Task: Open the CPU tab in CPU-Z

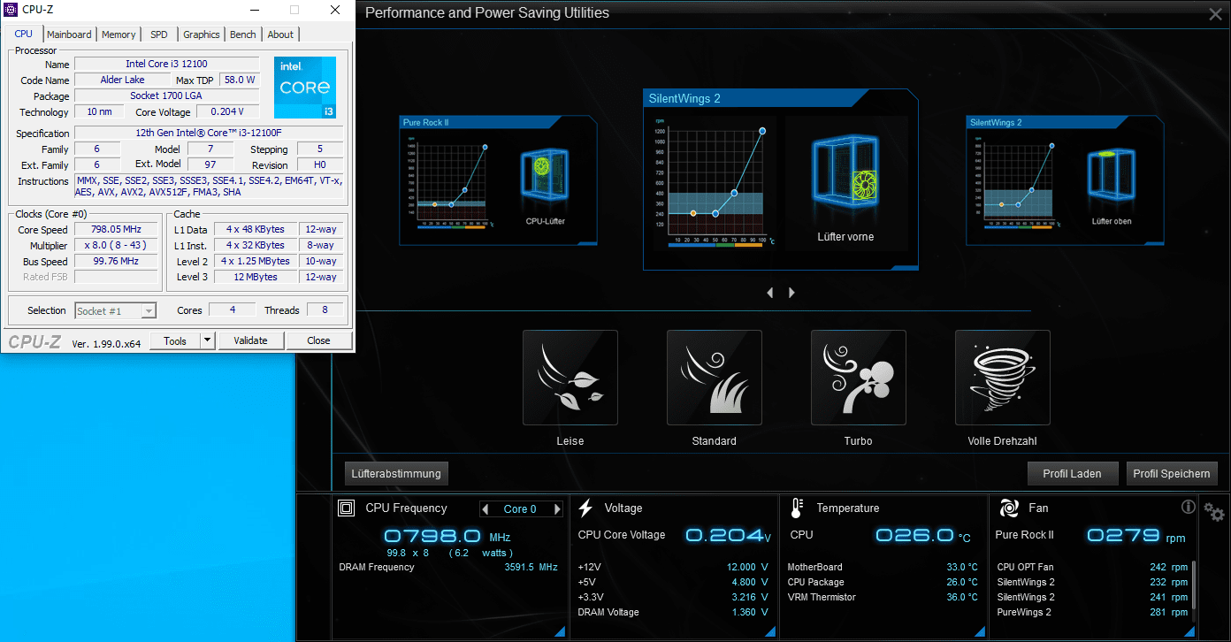Action: 23,34
